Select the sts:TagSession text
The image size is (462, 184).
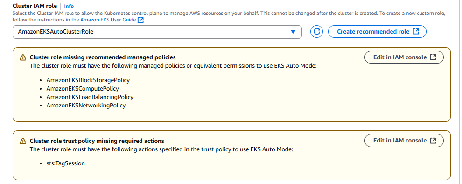(65, 163)
